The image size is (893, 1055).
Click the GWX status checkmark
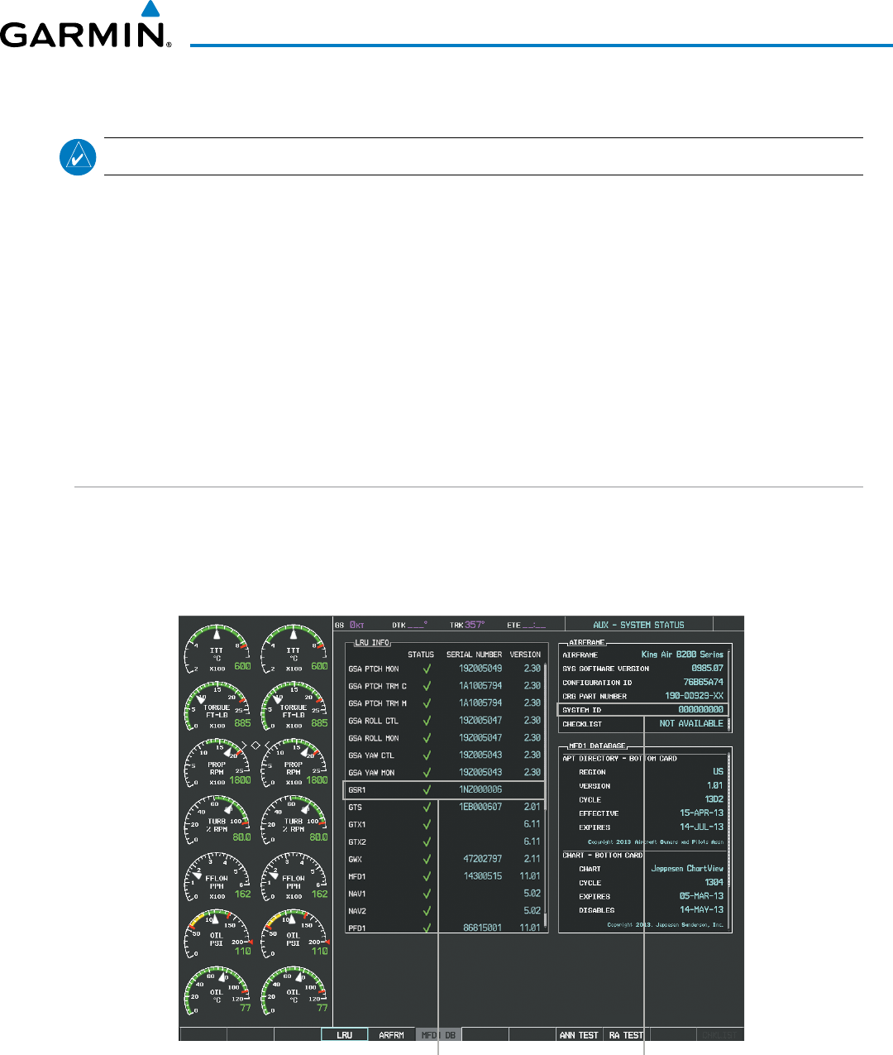[x=427, y=860]
